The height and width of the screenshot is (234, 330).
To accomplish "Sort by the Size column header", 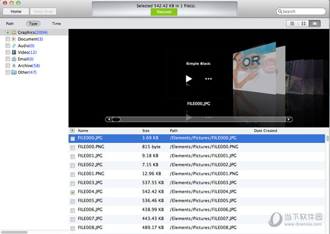I will [146, 130].
